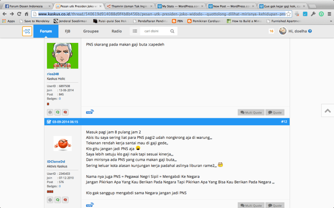The image size is (334, 208).
Task: Open the PBN bookmark
Action: pos(178,21)
